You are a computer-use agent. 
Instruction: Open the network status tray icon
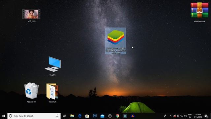182,116
